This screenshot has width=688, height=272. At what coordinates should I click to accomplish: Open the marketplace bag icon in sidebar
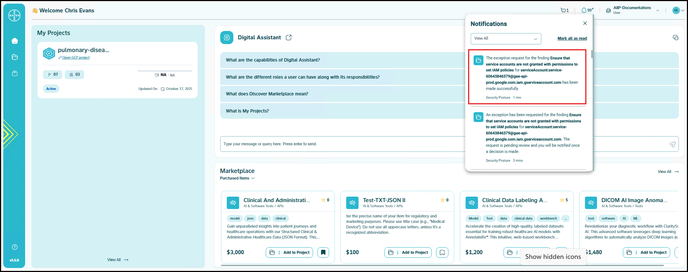(x=15, y=74)
